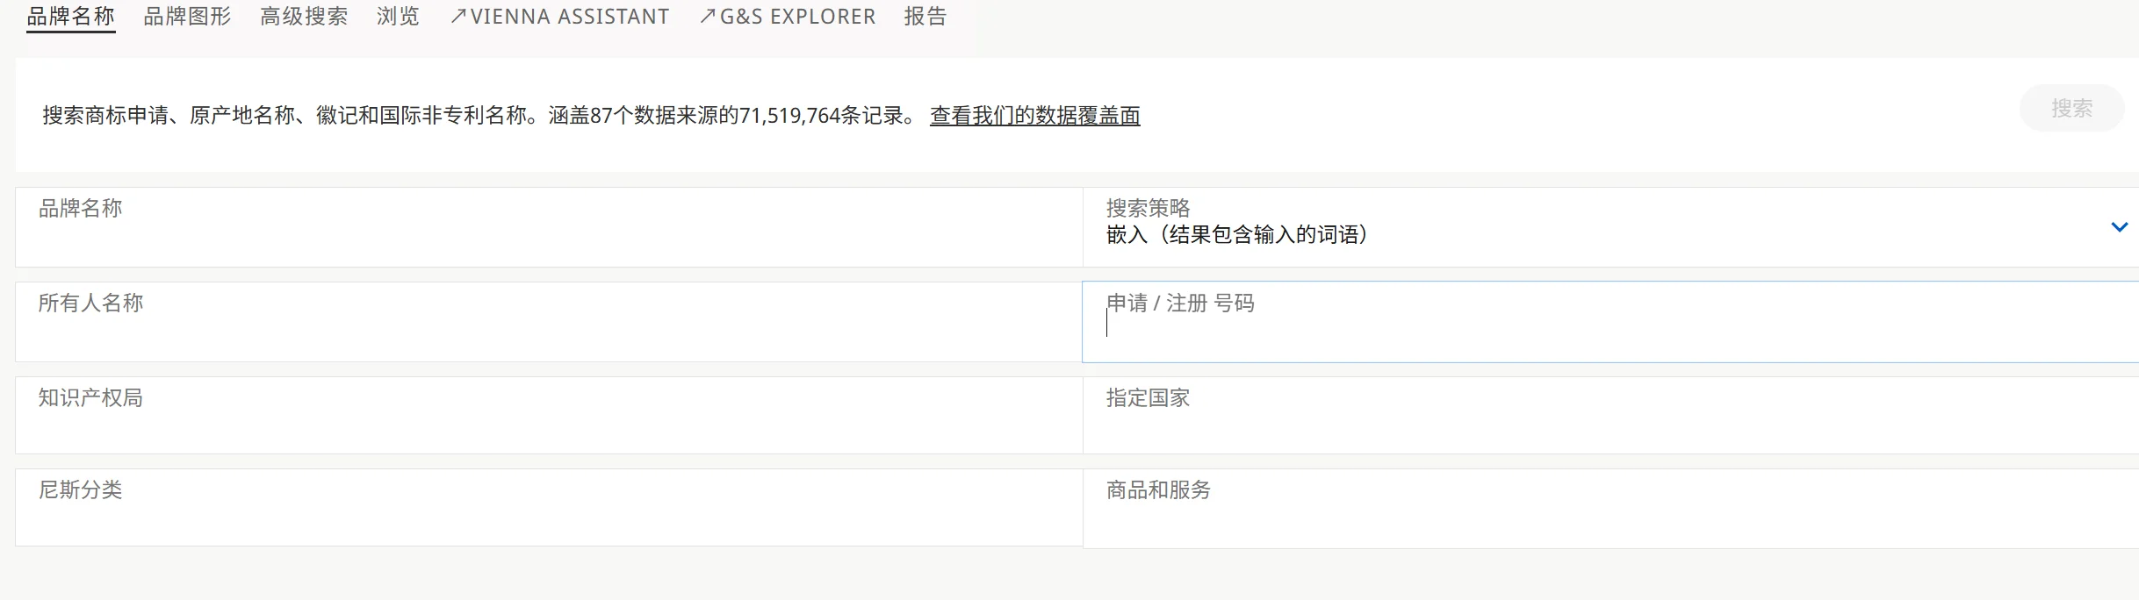
Task: Switch to the 报告 tab
Action: (925, 17)
